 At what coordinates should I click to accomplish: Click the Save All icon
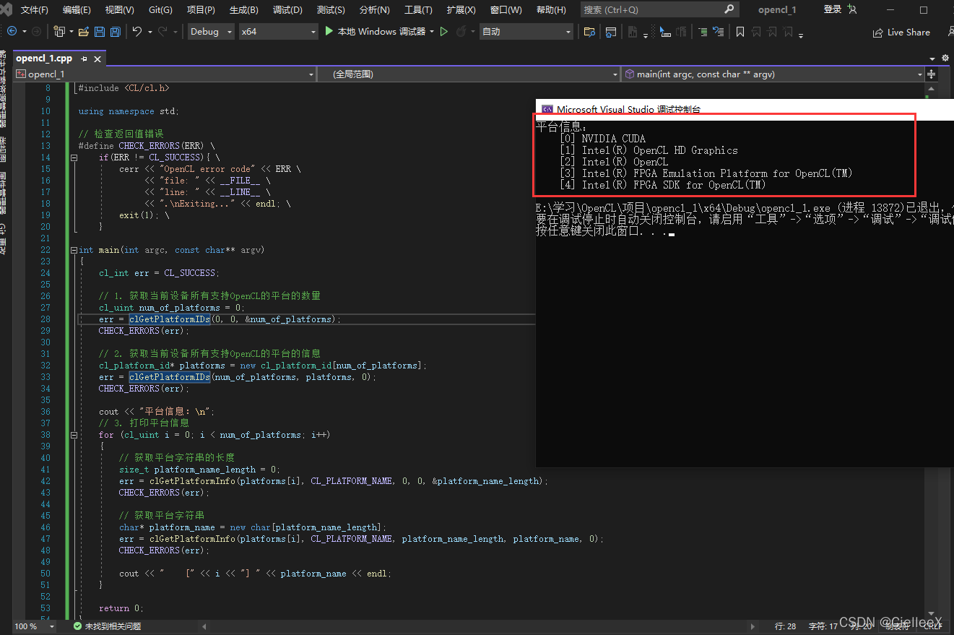(x=114, y=32)
